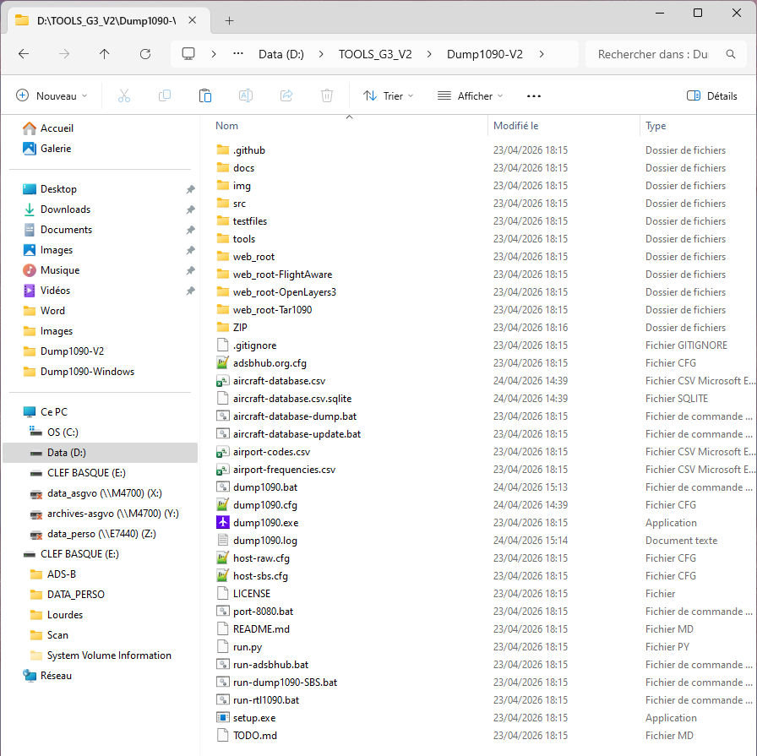Unpin Desktop using its pin icon
The height and width of the screenshot is (756, 757).
point(191,189)
